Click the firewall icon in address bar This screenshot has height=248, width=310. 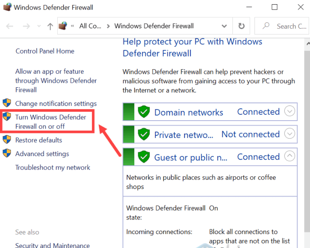(63, 26)
